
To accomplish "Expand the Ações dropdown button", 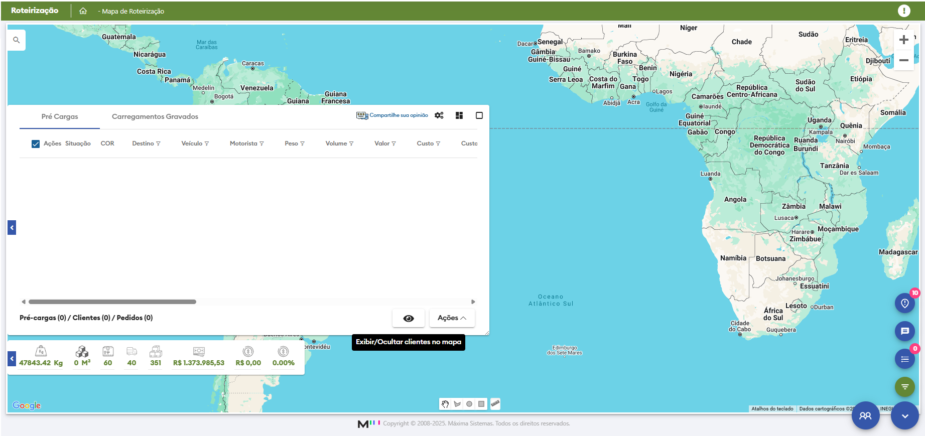I will [x=452, y=318].
